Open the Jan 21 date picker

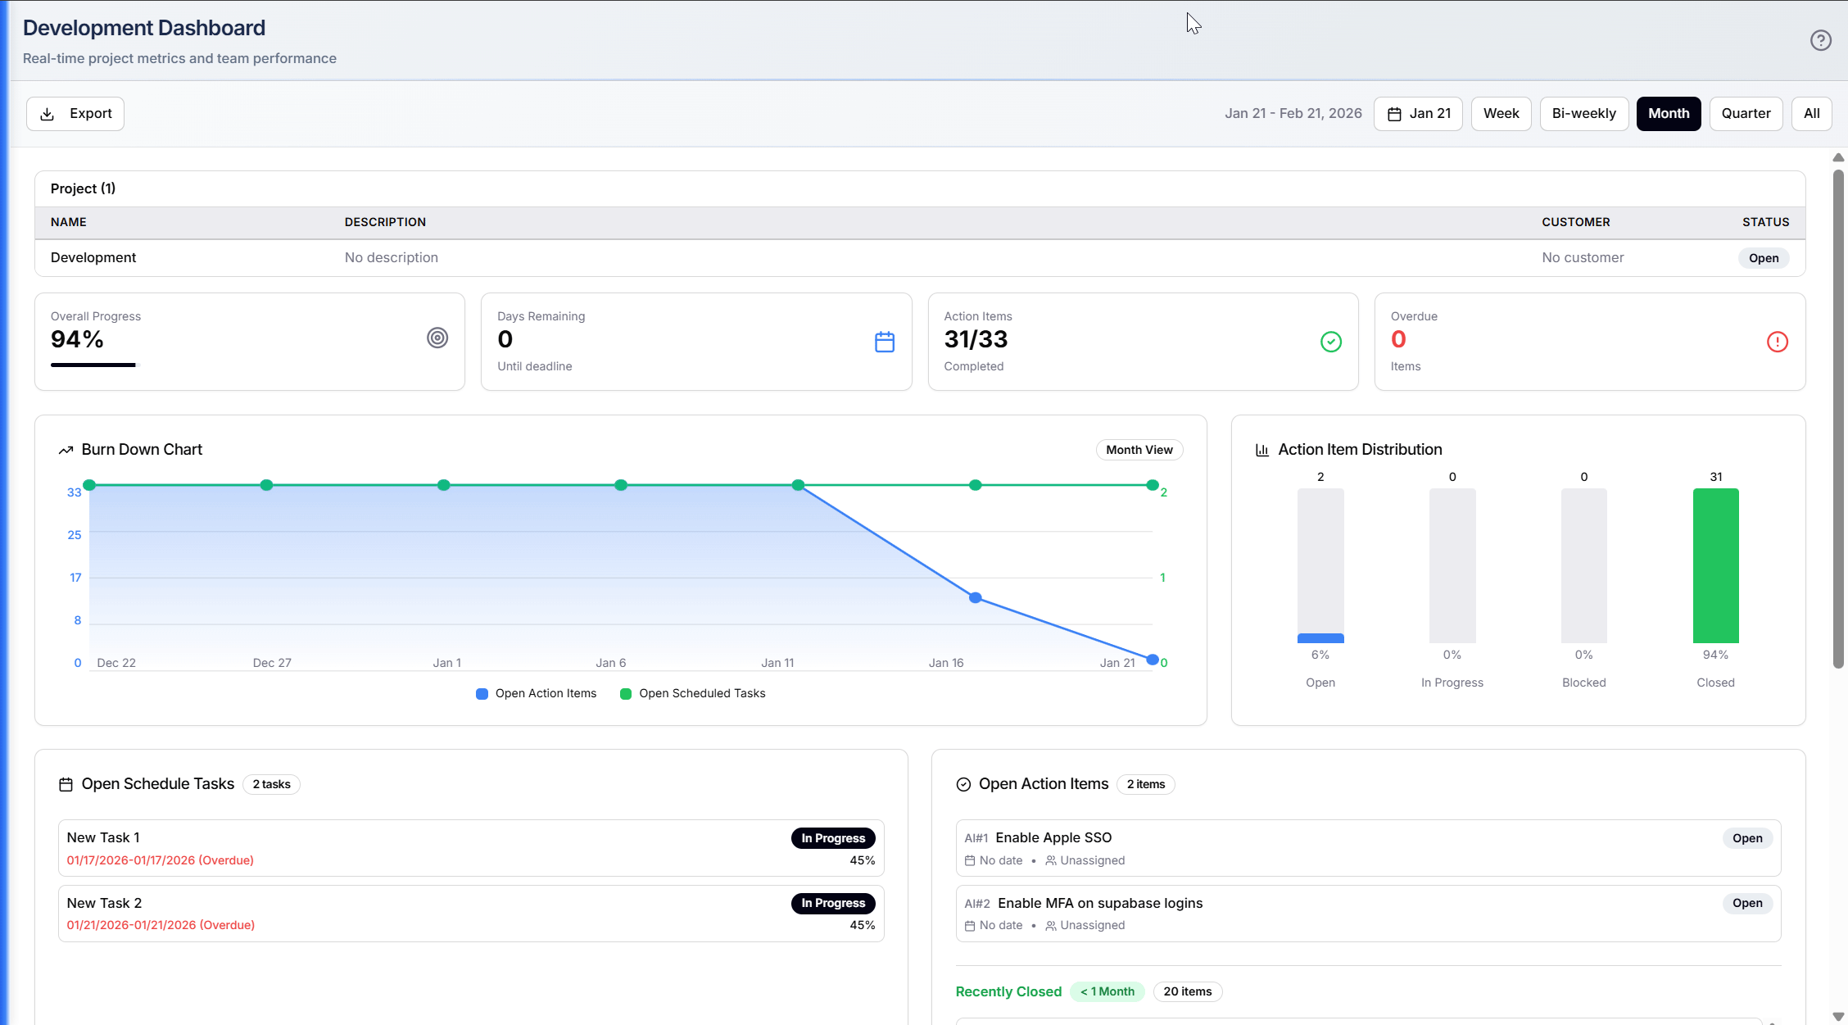(x=1418, y=114)
